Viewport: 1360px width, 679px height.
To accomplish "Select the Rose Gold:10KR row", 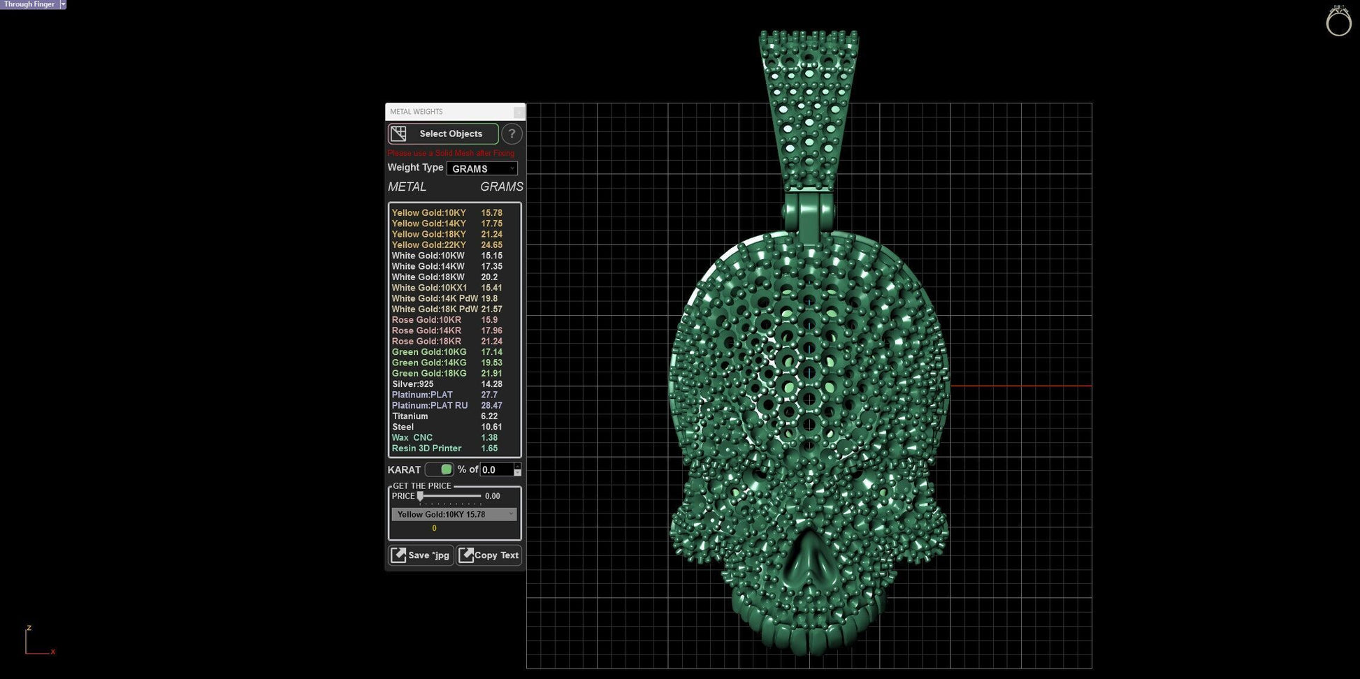I will pyautogui.click(x=454, y=320).
